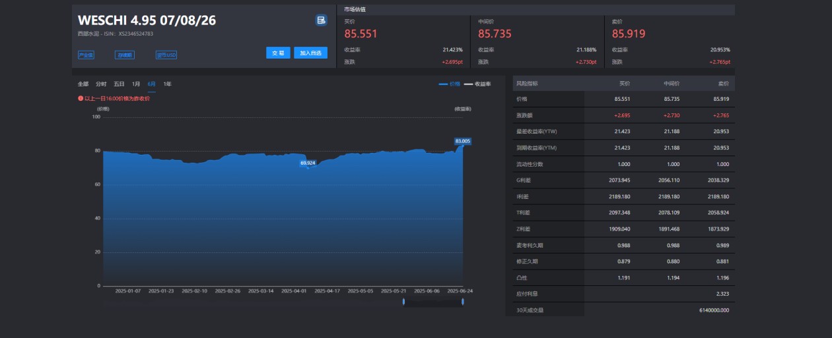
Task: Click the 应付利息 value 2.323
Action: (x=722, y=294)
